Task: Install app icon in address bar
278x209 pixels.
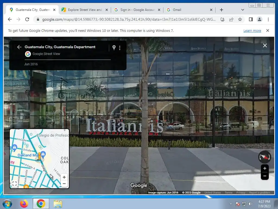Action: point(223,19)
